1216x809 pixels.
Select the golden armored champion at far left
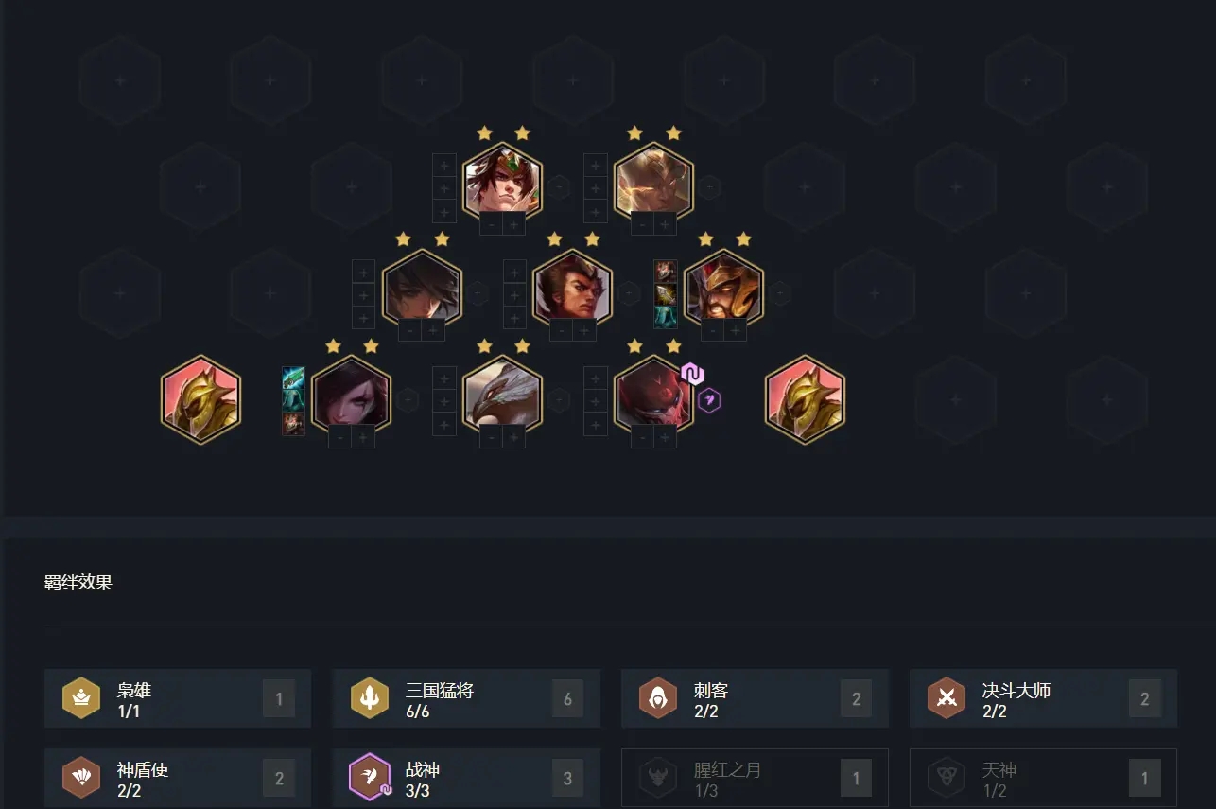200,399
